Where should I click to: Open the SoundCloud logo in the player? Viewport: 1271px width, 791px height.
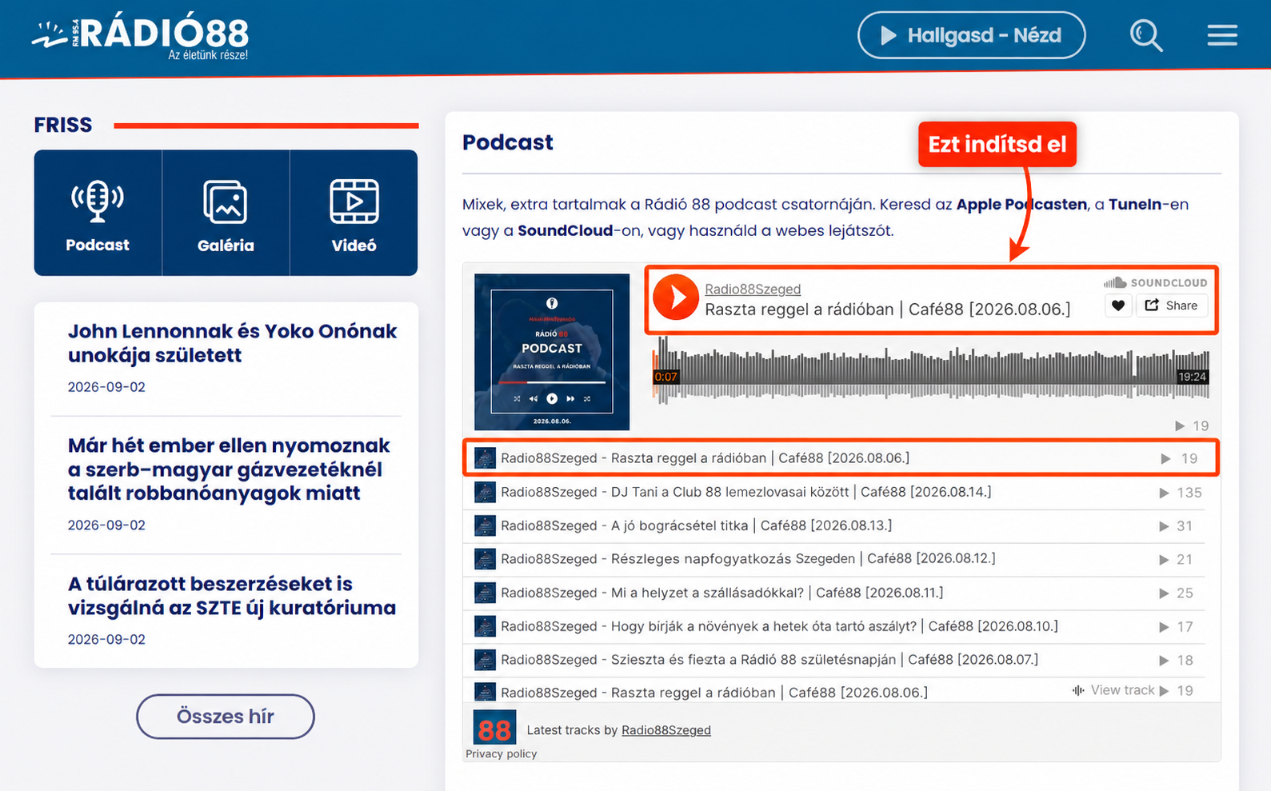click(x=1156, y=282)
